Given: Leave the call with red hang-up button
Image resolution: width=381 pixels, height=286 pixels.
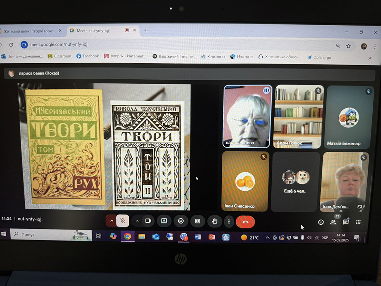Looking at the screenshot, I should (x=245, y=222).
